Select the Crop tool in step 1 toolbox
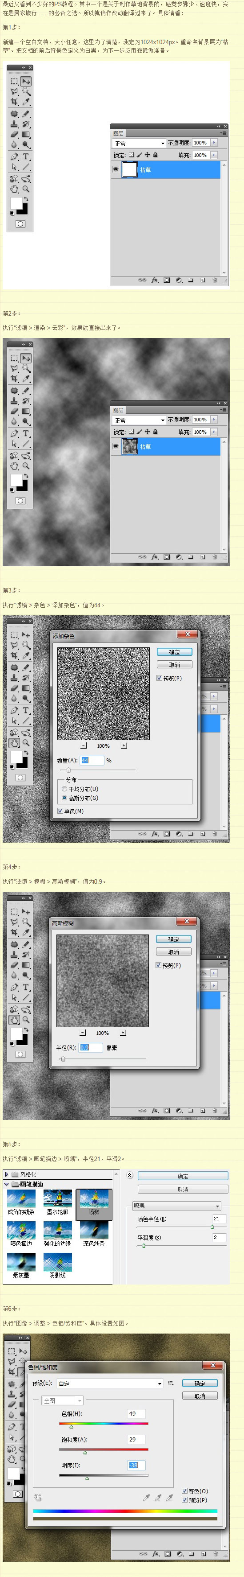The width and height of the screenshot is (244, 1577). (14, 102)
